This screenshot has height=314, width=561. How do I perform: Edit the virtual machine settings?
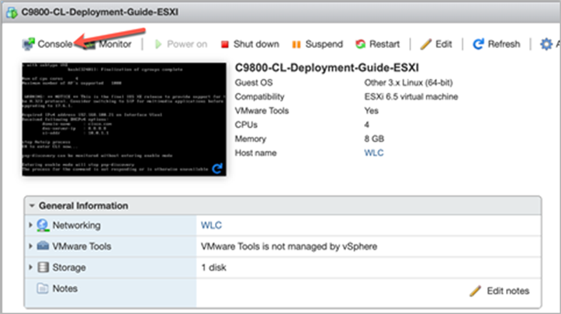(x=436, y=44)
